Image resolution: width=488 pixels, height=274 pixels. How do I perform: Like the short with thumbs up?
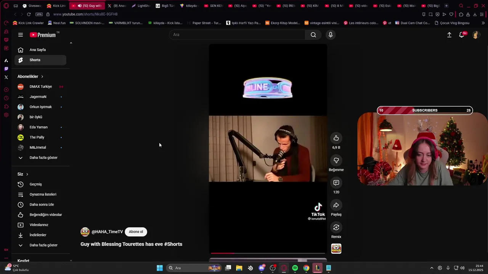coord(336,138)
